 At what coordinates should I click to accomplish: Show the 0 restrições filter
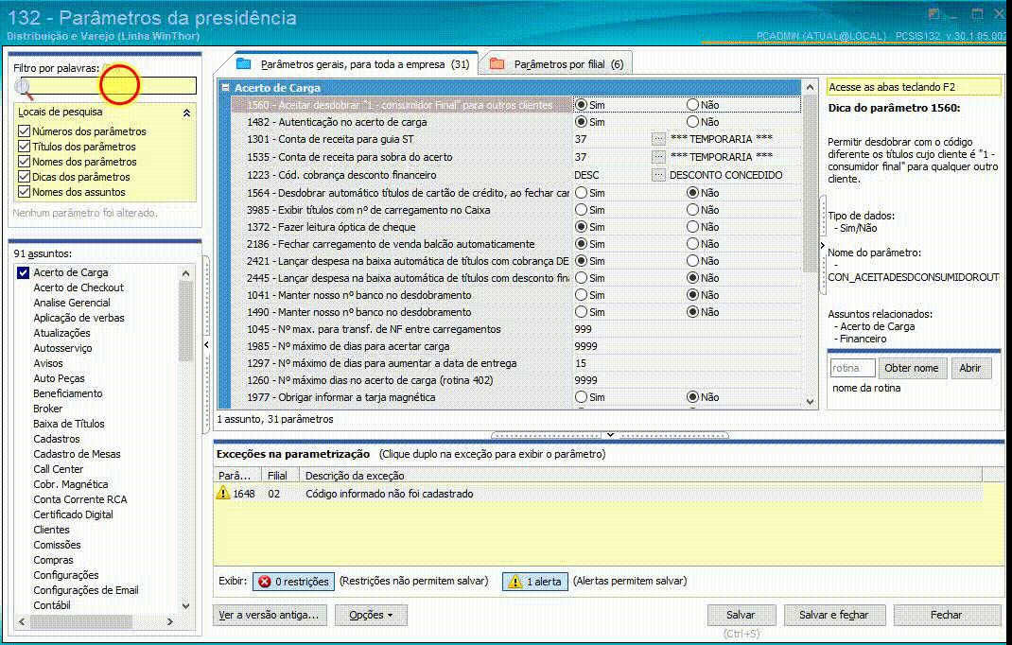(293, 581)
